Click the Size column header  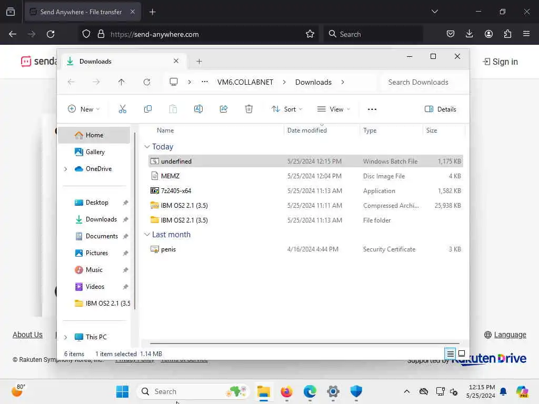432,130
